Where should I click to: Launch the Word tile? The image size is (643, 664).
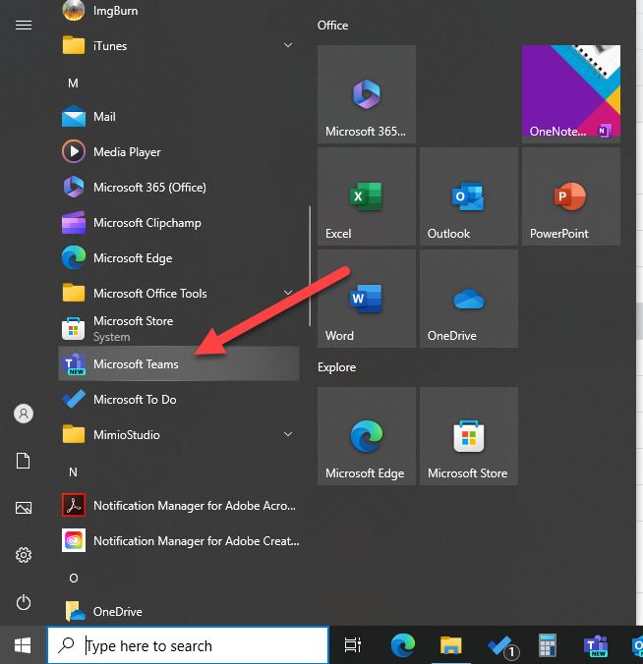coord(366,299)
